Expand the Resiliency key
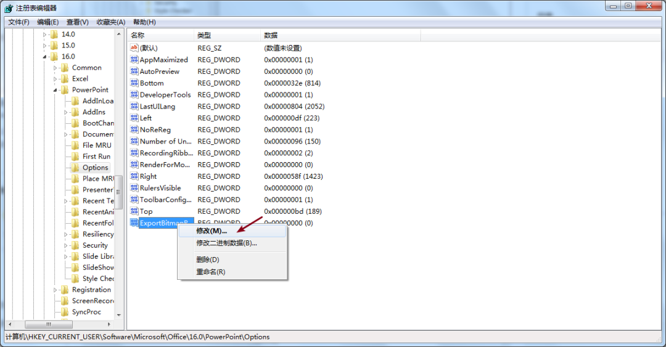This screenshot has width=666, height=347. 66,234
